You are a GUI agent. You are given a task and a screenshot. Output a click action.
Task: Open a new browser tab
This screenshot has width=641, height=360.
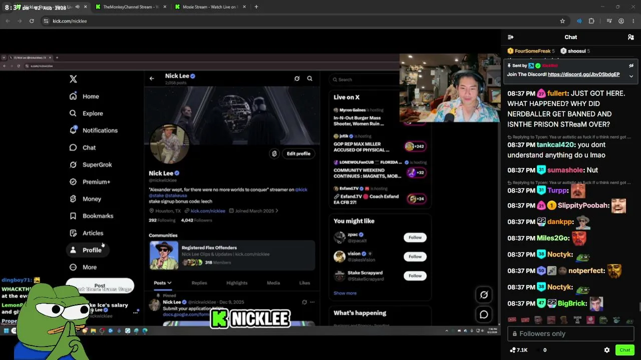click(x=256, y=7)
